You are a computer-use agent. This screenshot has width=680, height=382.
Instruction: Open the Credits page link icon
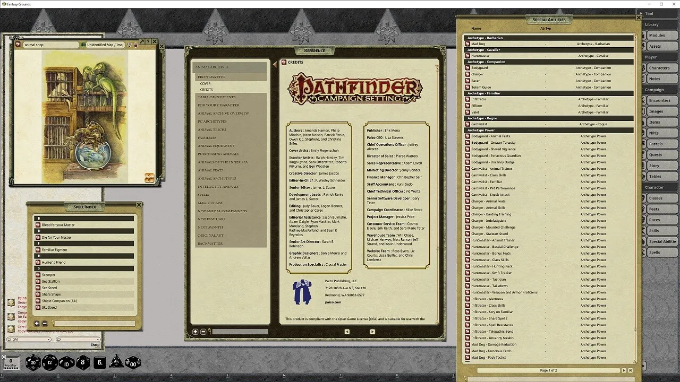[x=284, y=63]
